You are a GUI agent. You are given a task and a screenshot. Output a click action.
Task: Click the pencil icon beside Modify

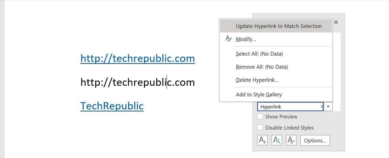tap(228, 39)
